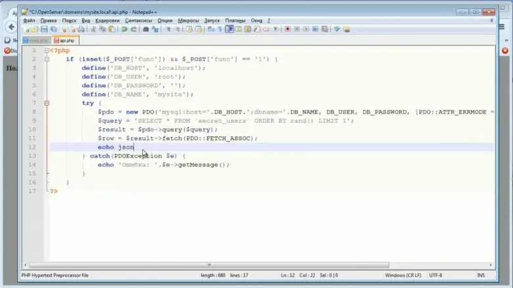This screenshot has width=513, height=288.
Task: Click the Replace toolbar icon
Action: [155, 30]
